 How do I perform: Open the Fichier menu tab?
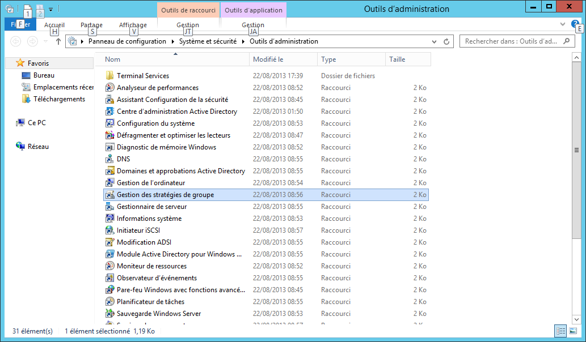[20, 24]
